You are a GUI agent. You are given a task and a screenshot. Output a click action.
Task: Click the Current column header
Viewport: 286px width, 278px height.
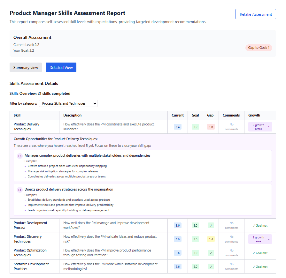(177, 115)
